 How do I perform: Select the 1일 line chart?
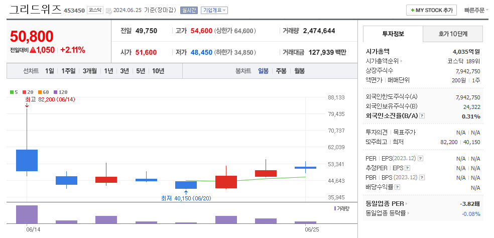coord(50,71)
